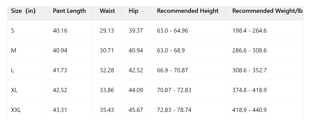Select weight range 418.9 - 440.9
Image resolution: width=313 pixels, height=120 pixels.
coord(249,110)
